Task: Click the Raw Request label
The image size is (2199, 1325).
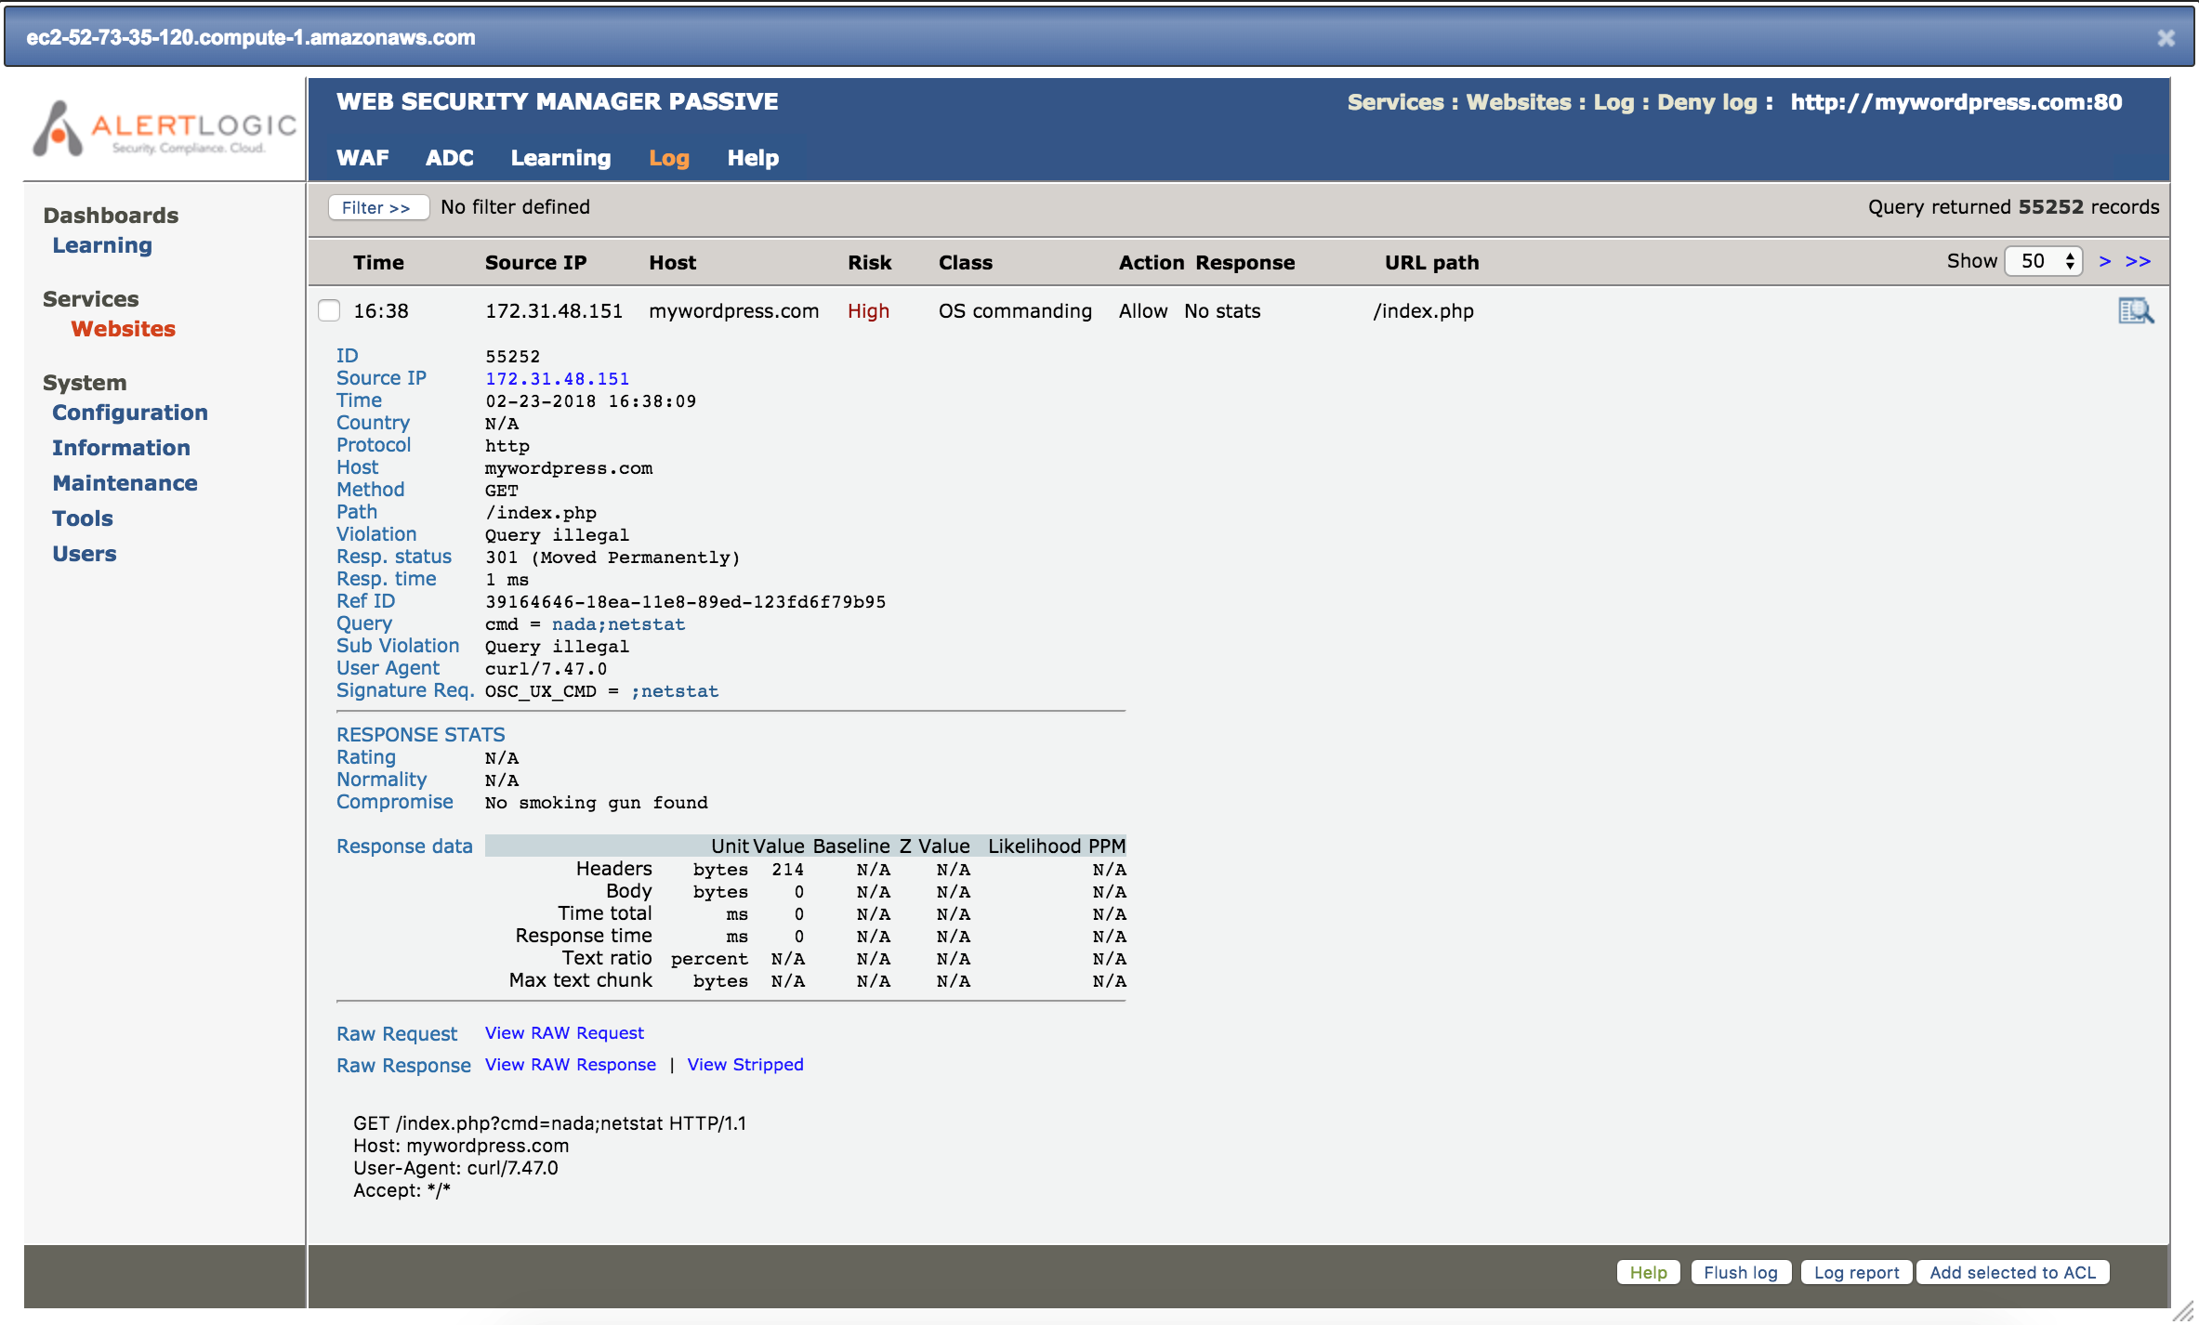Action: (x=397, y=1034)
